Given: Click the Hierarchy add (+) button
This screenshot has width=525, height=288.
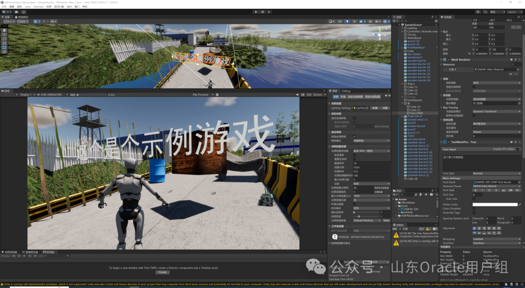Looking at the screenshot, I should 395,21.
